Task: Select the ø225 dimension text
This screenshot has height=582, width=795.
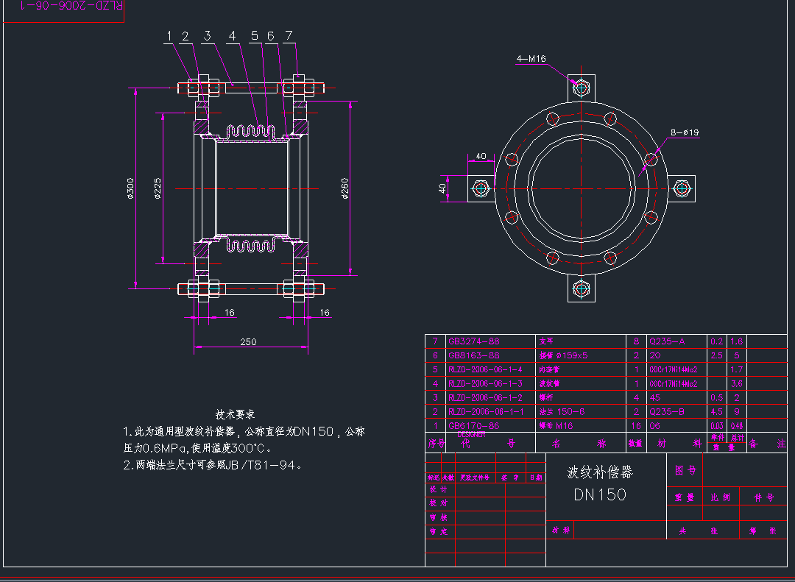Action: pyautogui.click(x=157, y=189)
